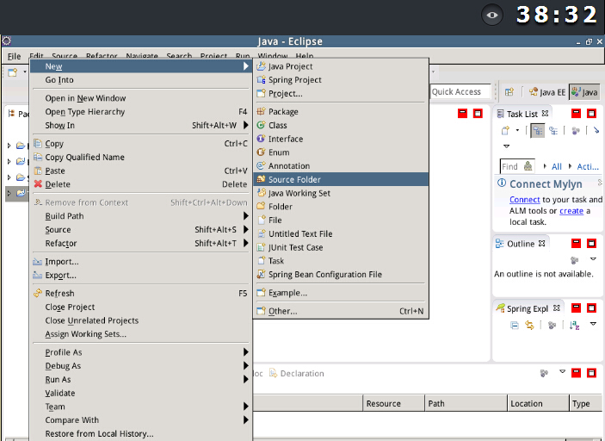Screen dimensions: 605x441
Task: Choose JUnit Test Case
Action: pos(341,247)
